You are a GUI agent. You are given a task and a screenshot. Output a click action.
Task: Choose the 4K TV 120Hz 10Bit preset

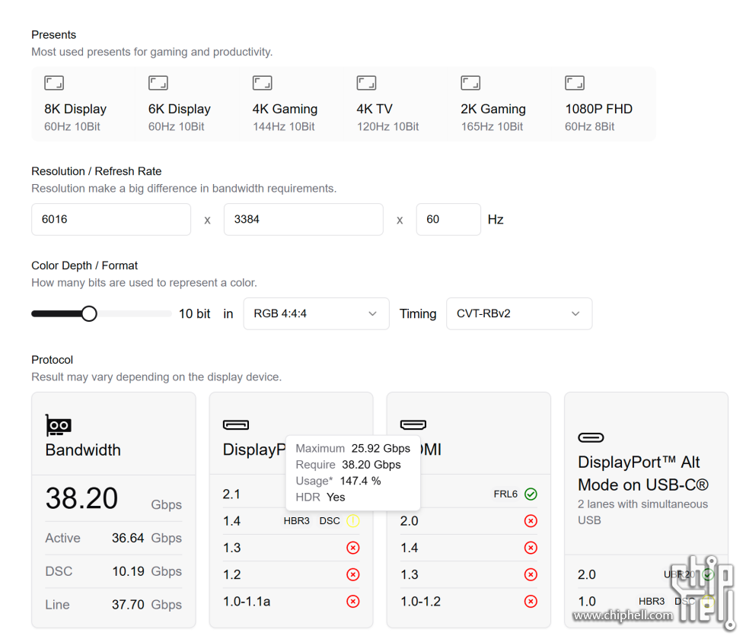point(396,104)
